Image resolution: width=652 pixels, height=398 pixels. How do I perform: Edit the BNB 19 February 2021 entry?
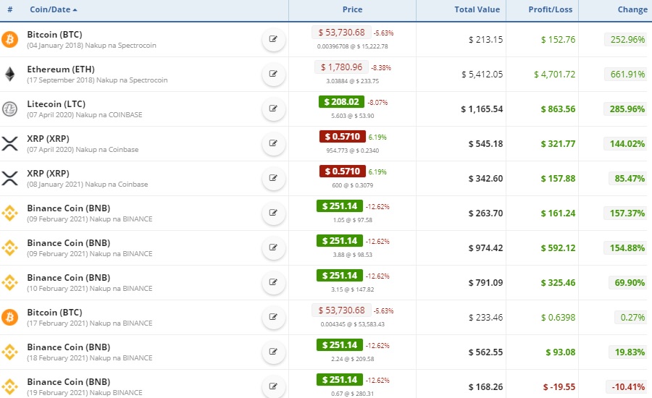tap(273, 386)
